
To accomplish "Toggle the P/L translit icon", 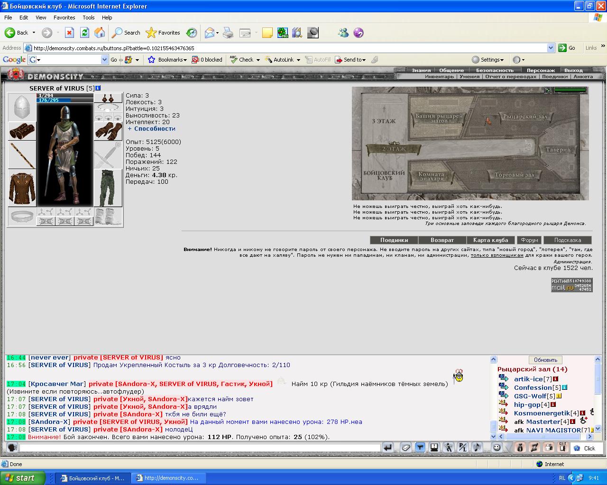I will (x=463, y=448).
